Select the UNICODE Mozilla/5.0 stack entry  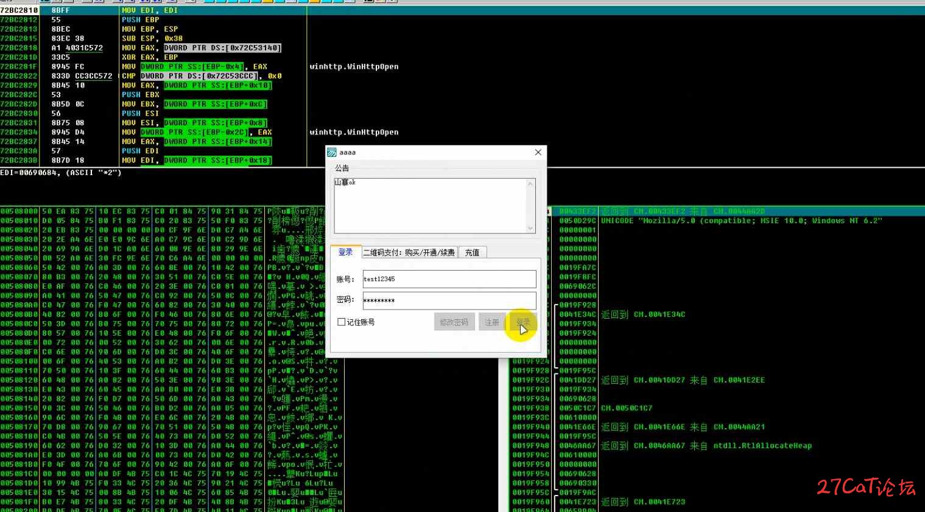click(742, 221)
